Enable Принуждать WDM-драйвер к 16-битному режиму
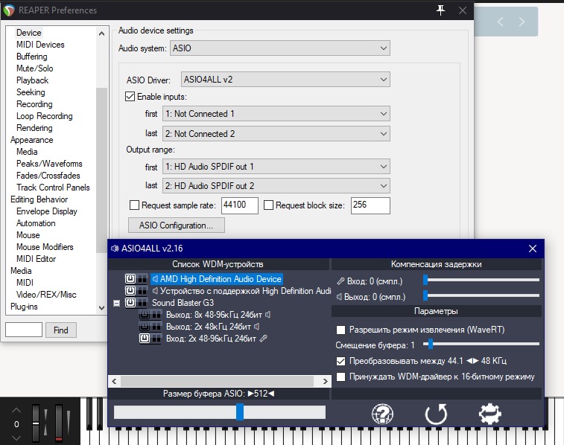Image resolution: width=564 pixels, height=445 pixels. 340,377
